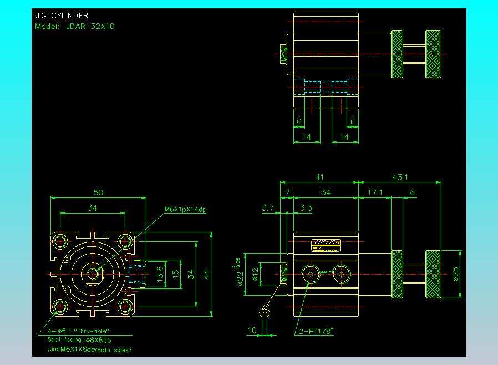This screenshot has width=498, height=365.
Task: Click the CHELIC nameplate on cylinder body
Action: (x=326, y=246)
